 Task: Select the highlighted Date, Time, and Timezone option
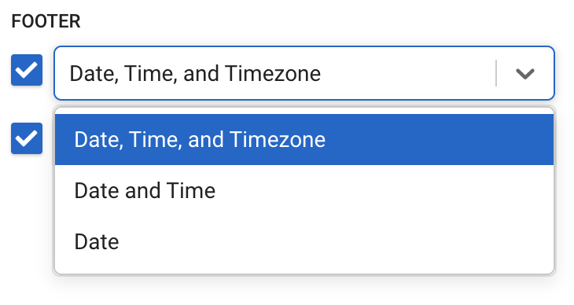pyautogui.click(x=304, y=139)
